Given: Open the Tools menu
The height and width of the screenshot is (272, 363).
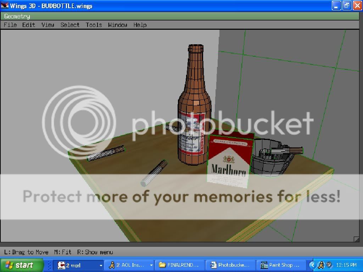Looking at the screenshot, I should click(x=94, y=25).
